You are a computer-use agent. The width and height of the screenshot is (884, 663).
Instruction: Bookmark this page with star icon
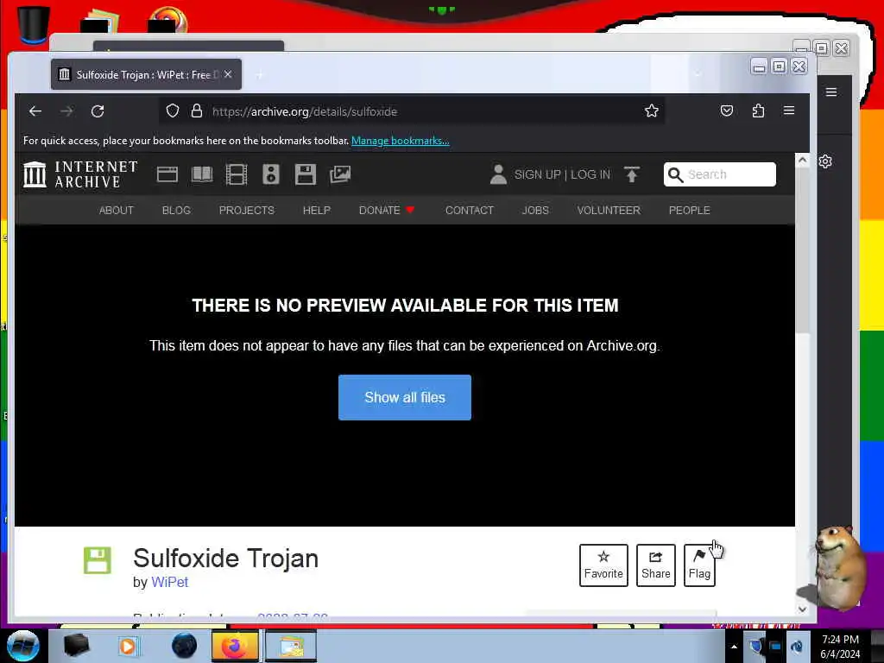click(651, 111)
